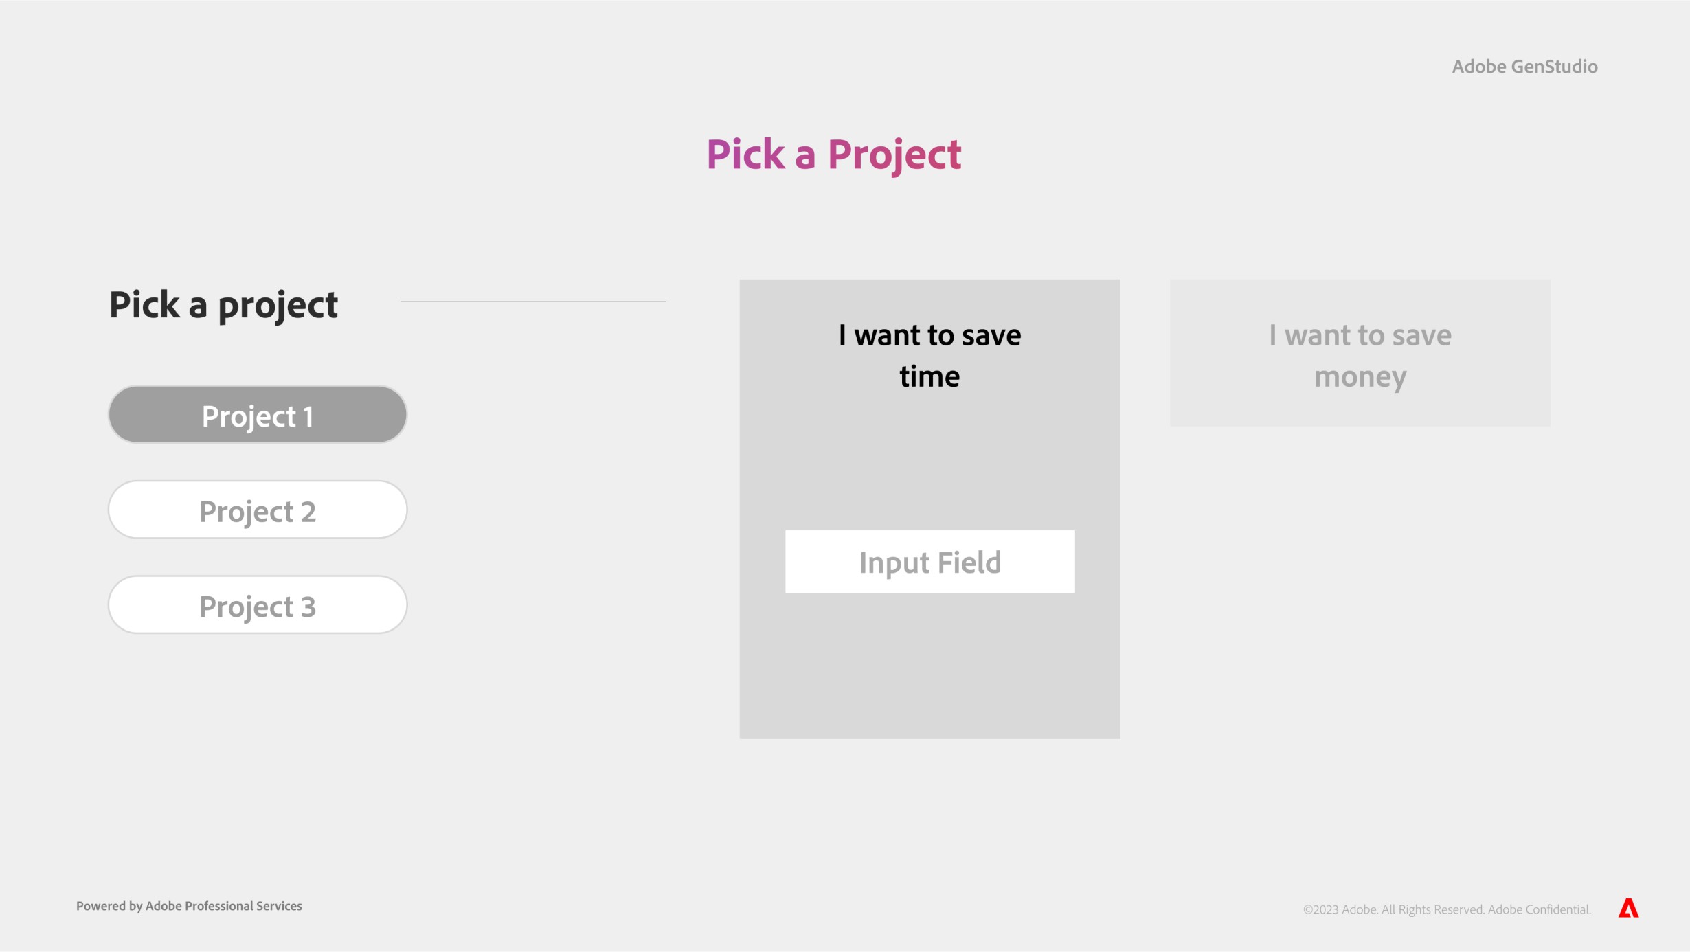Choose the Project 2 option
This screenshot has height=952, width=1690.
[258, 510]
